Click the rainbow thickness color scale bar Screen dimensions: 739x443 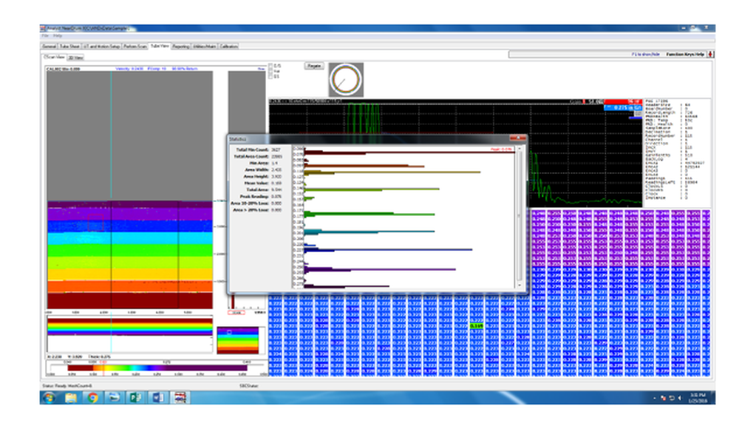click(x=157, y=368)
